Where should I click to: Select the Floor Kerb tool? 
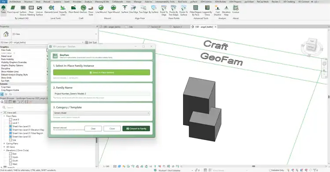[x=91, y=11]
